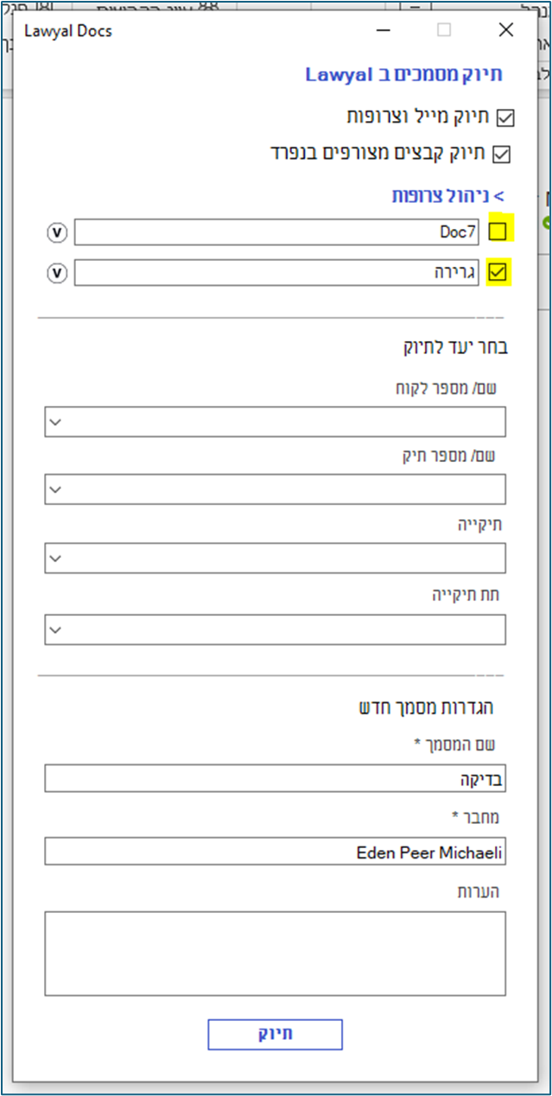Collapse the ניהול צרופות section
This screenshot has height=1096, width=552.
tap(449, 196)
